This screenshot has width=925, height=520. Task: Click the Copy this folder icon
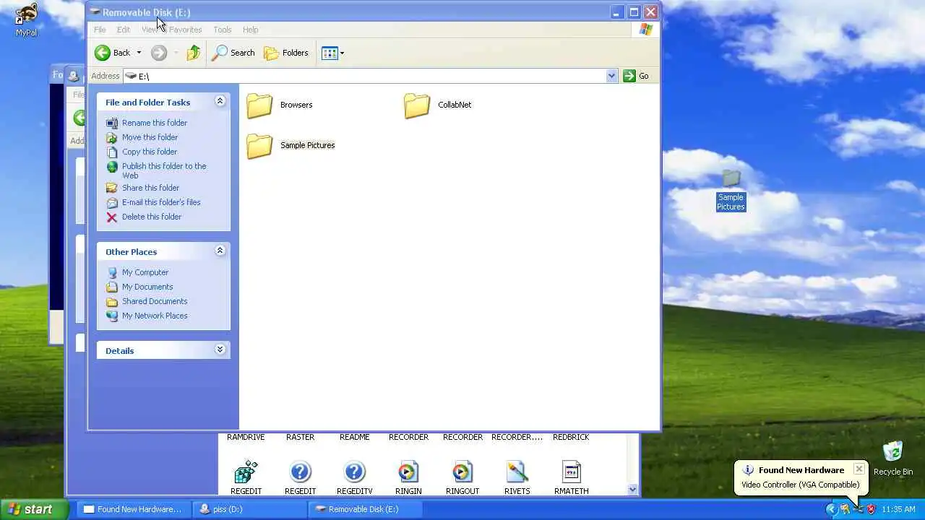click(112, 152)
